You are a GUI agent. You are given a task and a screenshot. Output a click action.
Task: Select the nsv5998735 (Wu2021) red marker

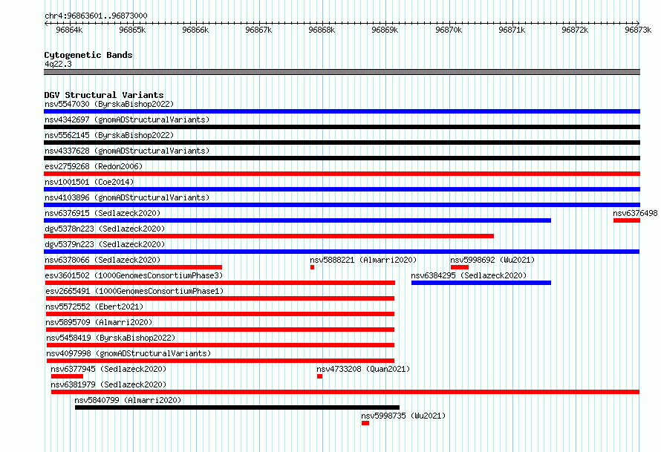[365, 423]
